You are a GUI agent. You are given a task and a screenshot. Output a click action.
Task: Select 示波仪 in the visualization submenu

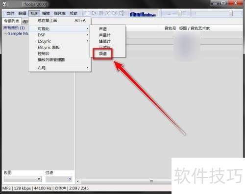click(x=108, y=47)
